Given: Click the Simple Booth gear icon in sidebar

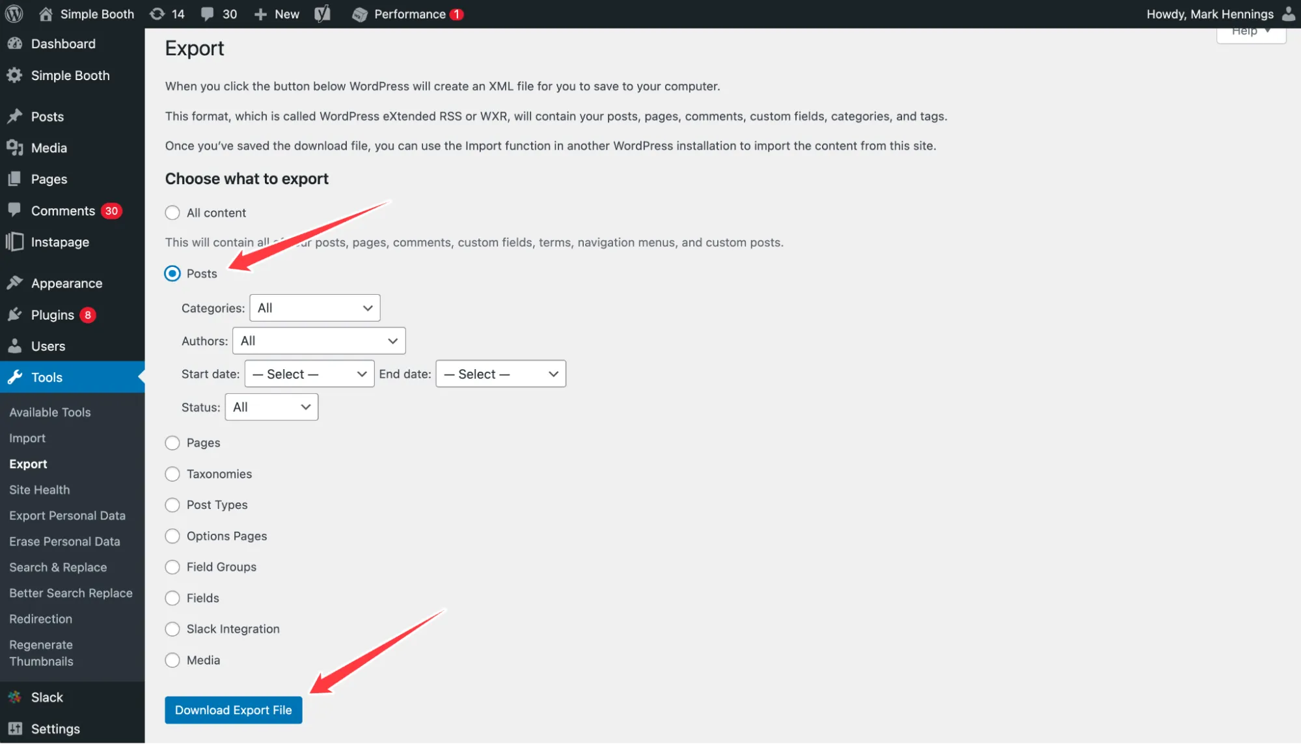Looking at the screenshot, I should click(x=15, y=76).
